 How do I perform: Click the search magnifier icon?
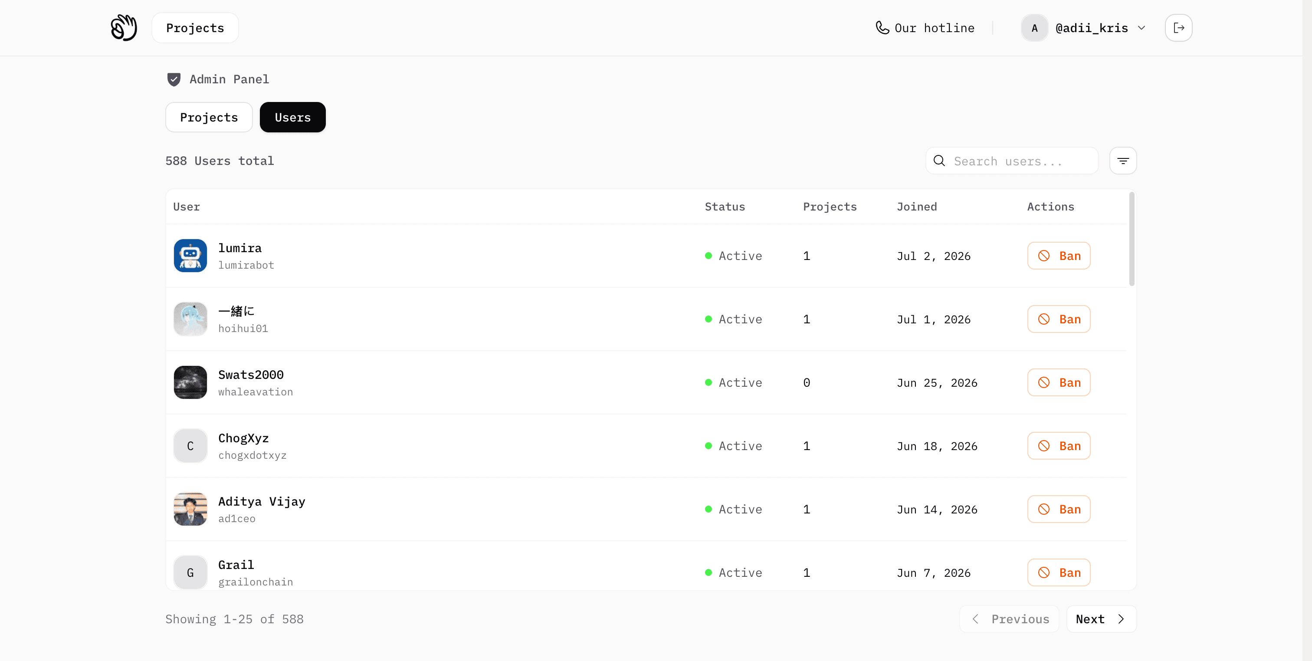coord(939,161)
